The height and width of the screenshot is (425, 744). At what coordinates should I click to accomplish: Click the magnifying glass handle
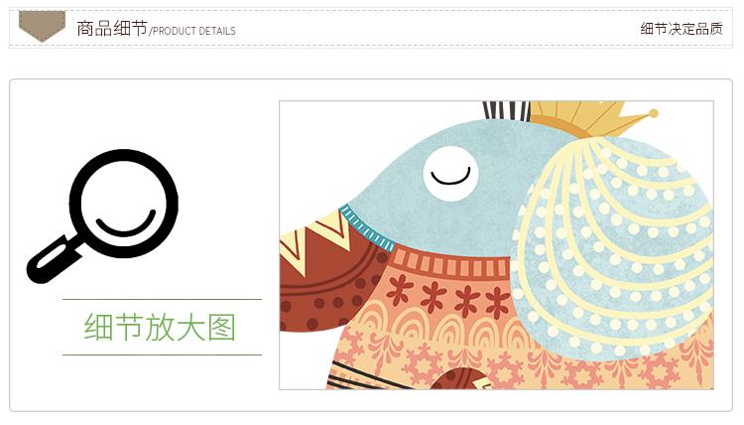pos(54,260)
